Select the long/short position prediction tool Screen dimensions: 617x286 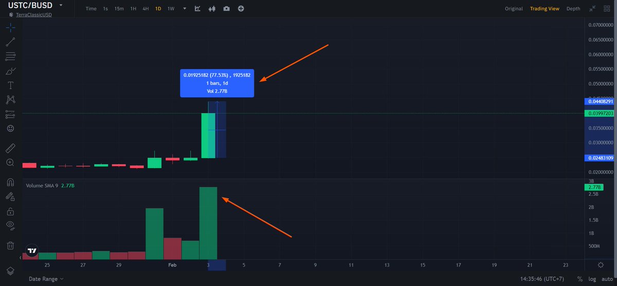pos(10,114)
